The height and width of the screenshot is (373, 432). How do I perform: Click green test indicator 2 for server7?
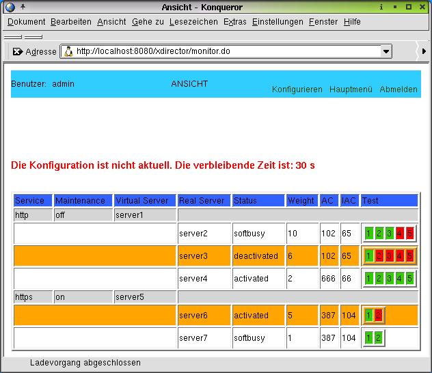tap(379, 337)
